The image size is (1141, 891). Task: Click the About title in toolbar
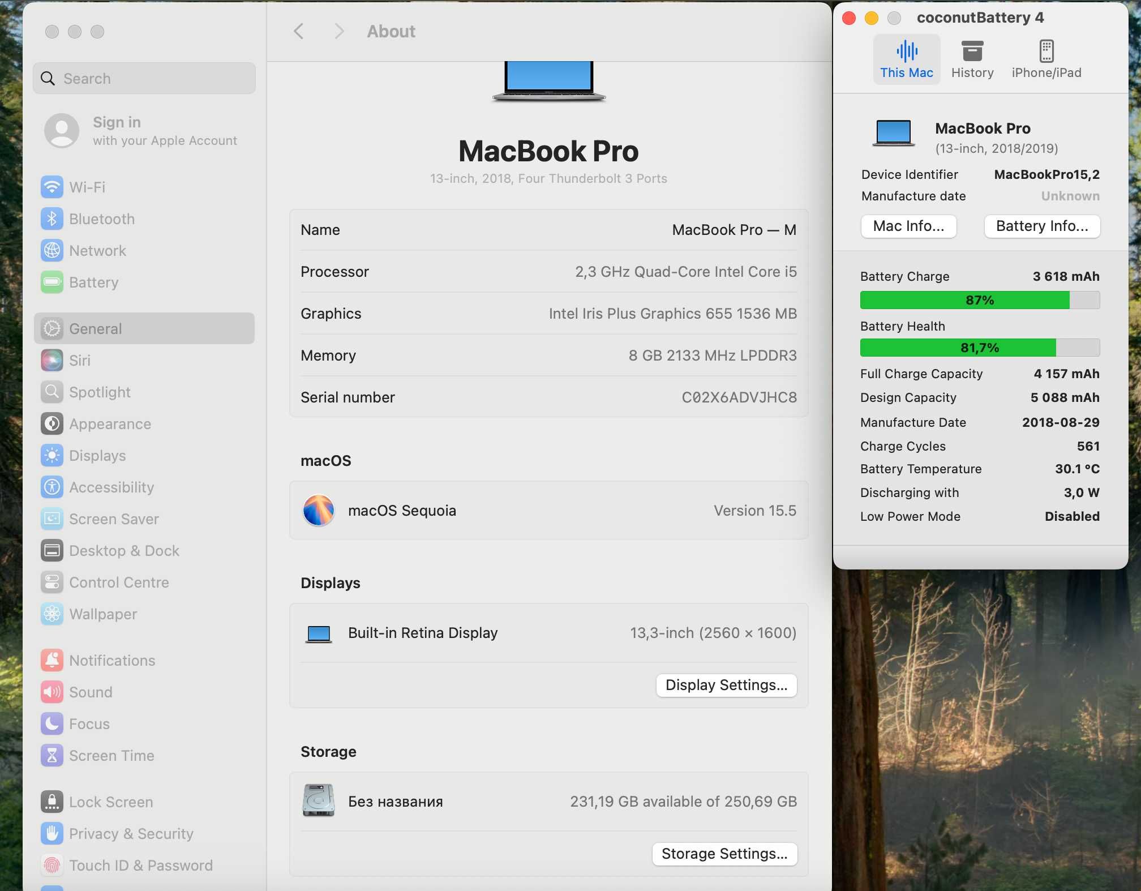point(391,31)
